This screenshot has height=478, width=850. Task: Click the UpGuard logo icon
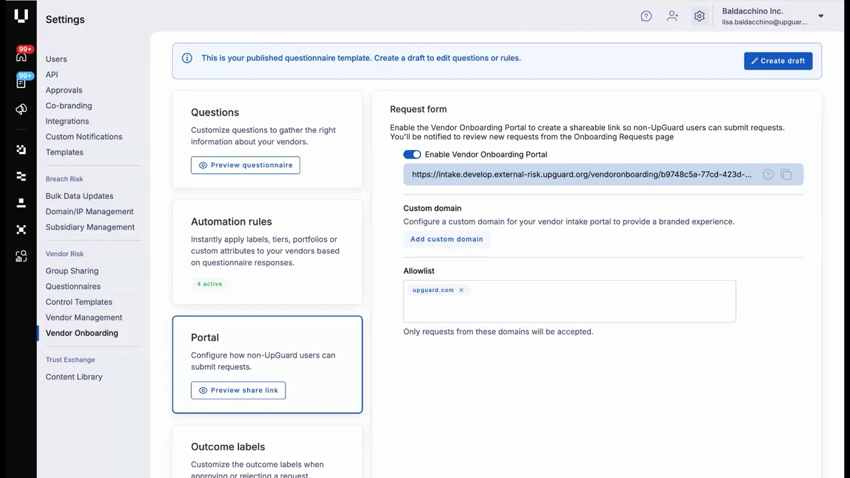point(21,17)
